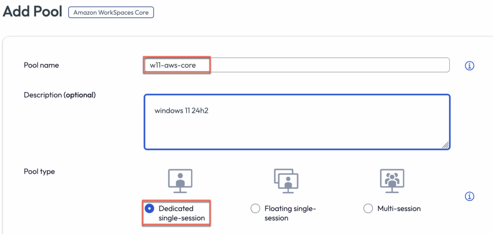Click the 'Dedicated single-session' option label text
This screenshot has width=493, height=234.
pyautogui.click(x=182, y=213)
